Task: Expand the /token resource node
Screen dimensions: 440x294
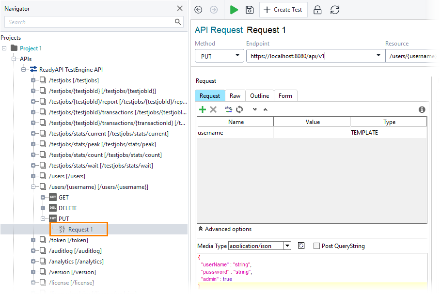Action: pyautogui.click(x=33, y=240)
